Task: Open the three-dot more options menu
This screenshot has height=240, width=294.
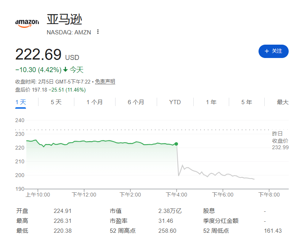Action: pos(98,32)
